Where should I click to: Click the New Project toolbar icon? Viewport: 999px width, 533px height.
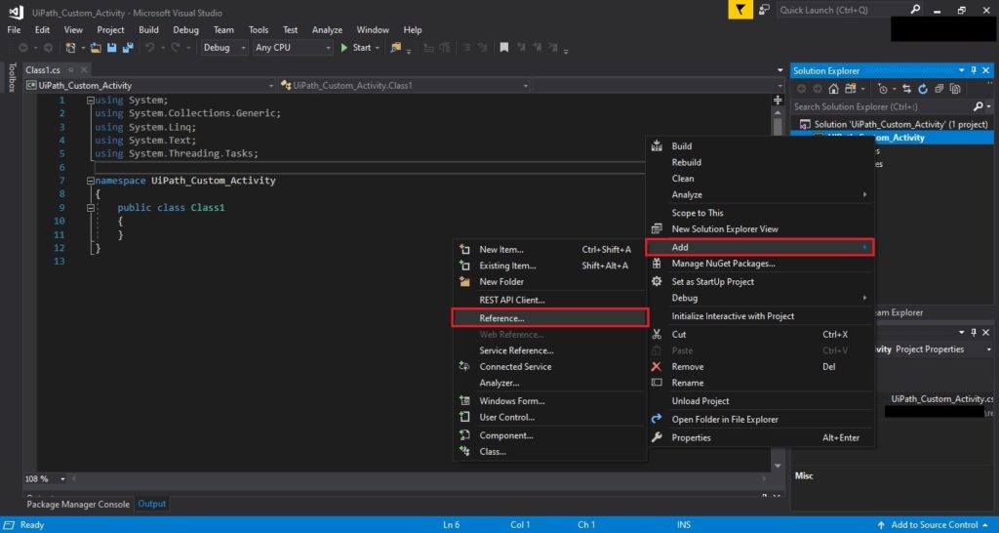pos(70,48)
